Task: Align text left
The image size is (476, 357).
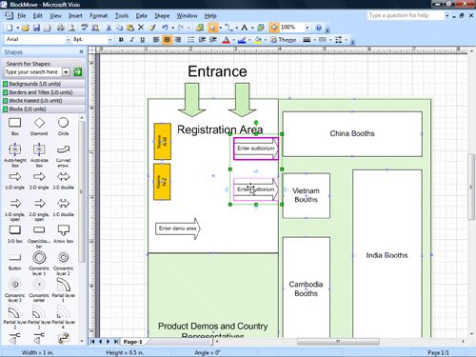Action: pyautogui.click(x=156, y=40)
